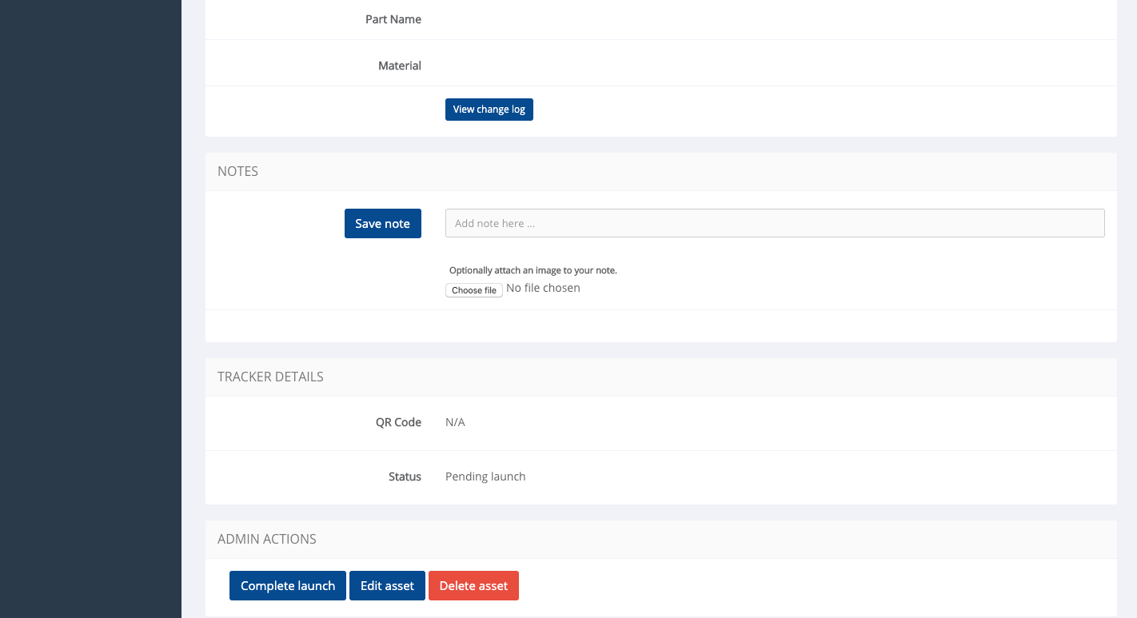This screenshot has width=1137, height=618.
Task: Click the ADMIN ACTIONS section header
Action: [x=266, y=539]
